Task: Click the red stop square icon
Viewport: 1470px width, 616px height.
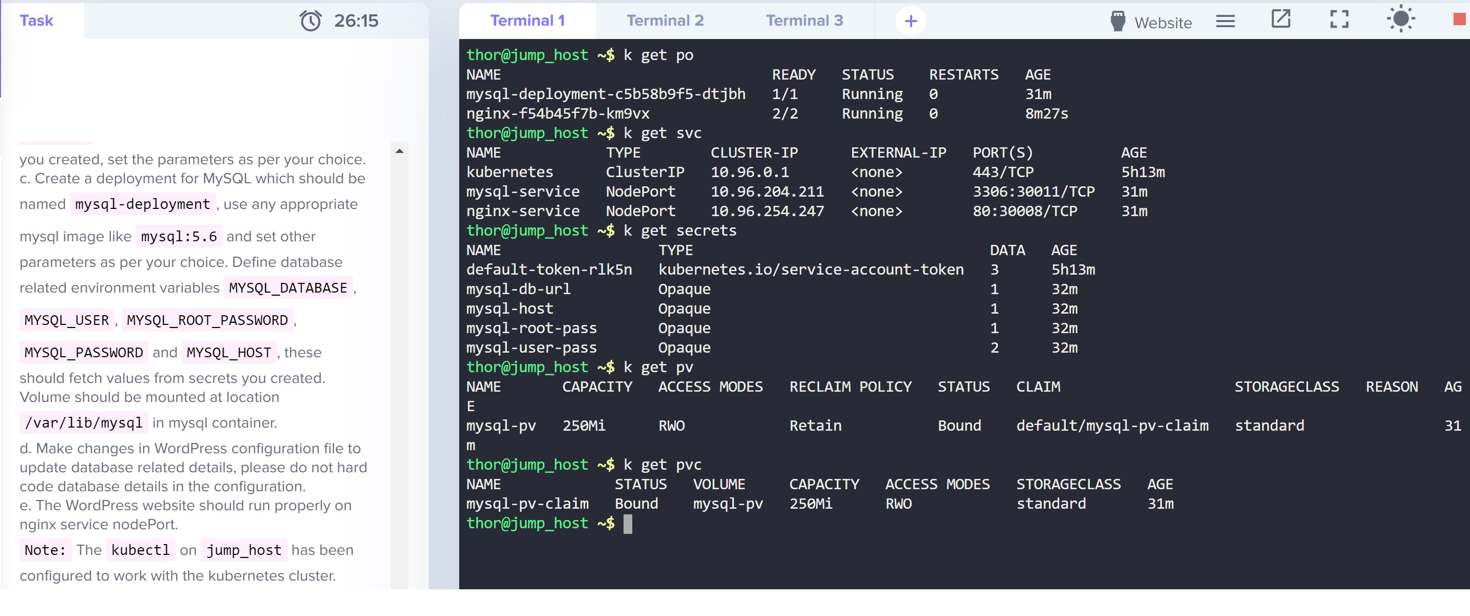Action: [x=1459, y=20]
